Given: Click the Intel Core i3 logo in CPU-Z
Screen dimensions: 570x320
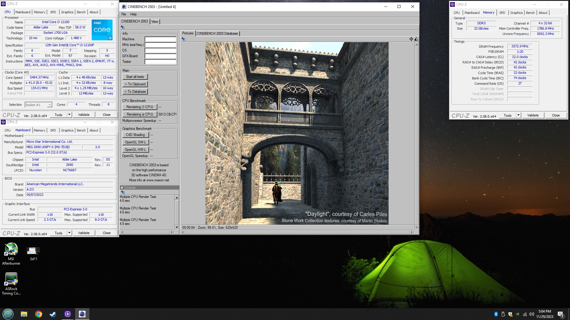Looking at the screenshot, I should (x=102, y=30).
